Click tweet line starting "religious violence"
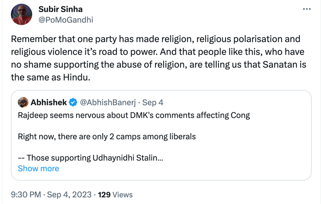The image size is (321, 204). point(158,52)
